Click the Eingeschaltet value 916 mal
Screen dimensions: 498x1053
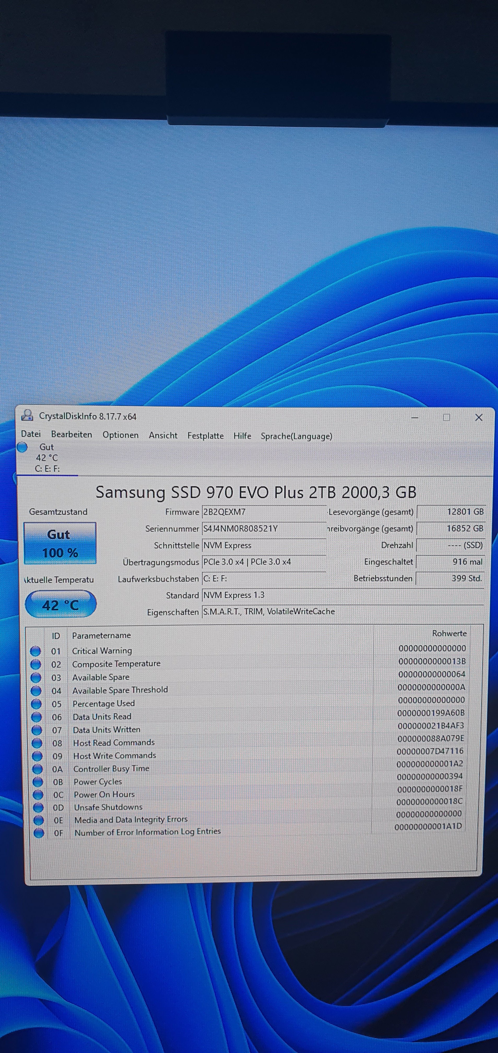point(450,562)
